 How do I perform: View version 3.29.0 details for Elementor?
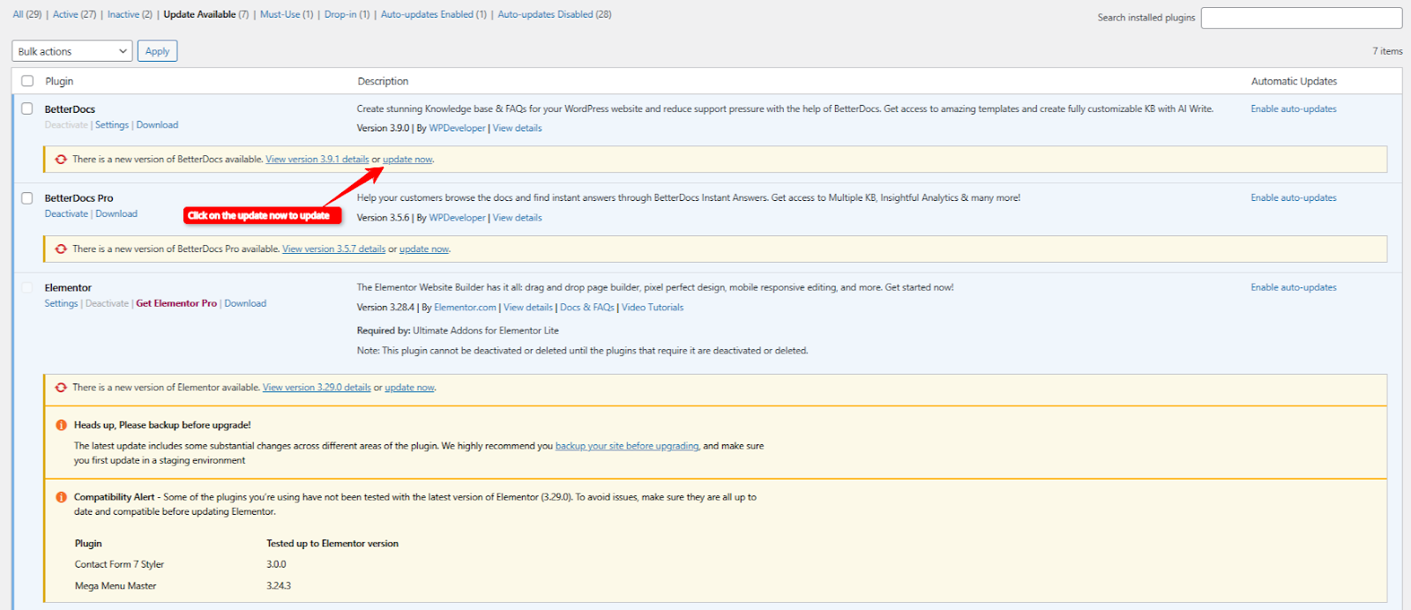coord(317,388)
